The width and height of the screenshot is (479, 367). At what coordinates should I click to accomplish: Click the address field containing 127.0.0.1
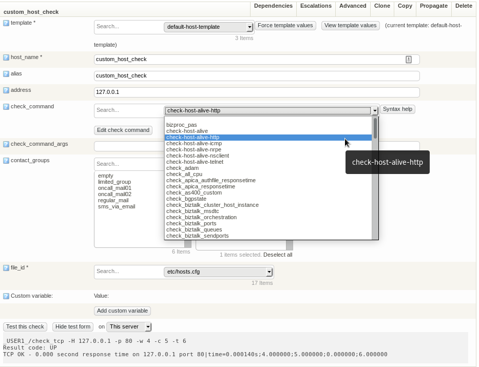click(x=257, y=92)
